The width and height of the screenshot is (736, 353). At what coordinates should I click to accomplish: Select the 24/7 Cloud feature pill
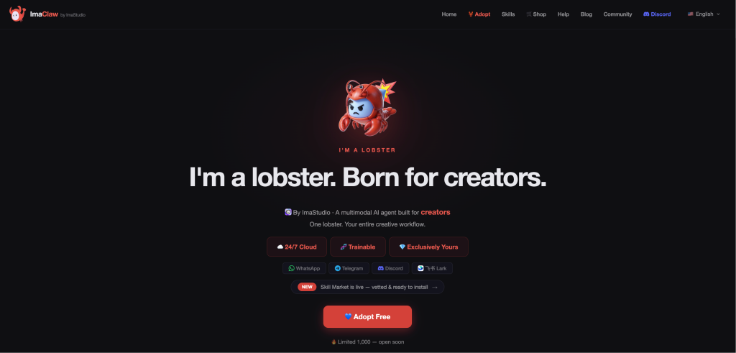(297, 247)
